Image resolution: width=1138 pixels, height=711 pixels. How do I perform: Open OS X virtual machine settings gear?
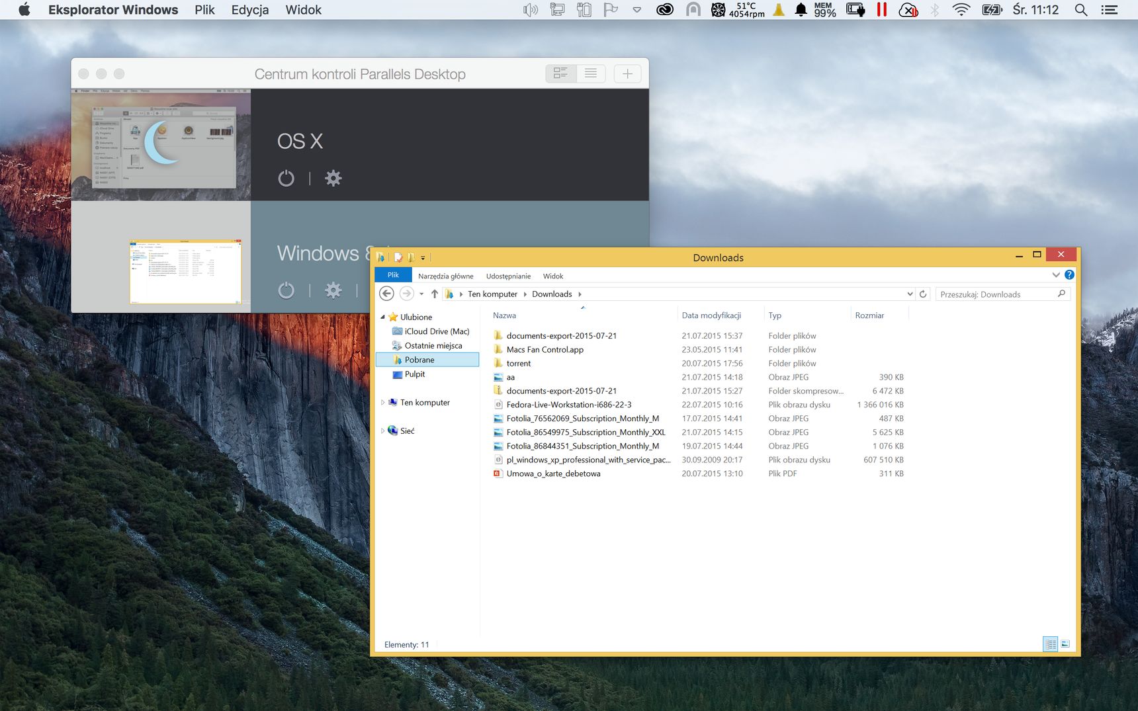(x=333, y=178)
